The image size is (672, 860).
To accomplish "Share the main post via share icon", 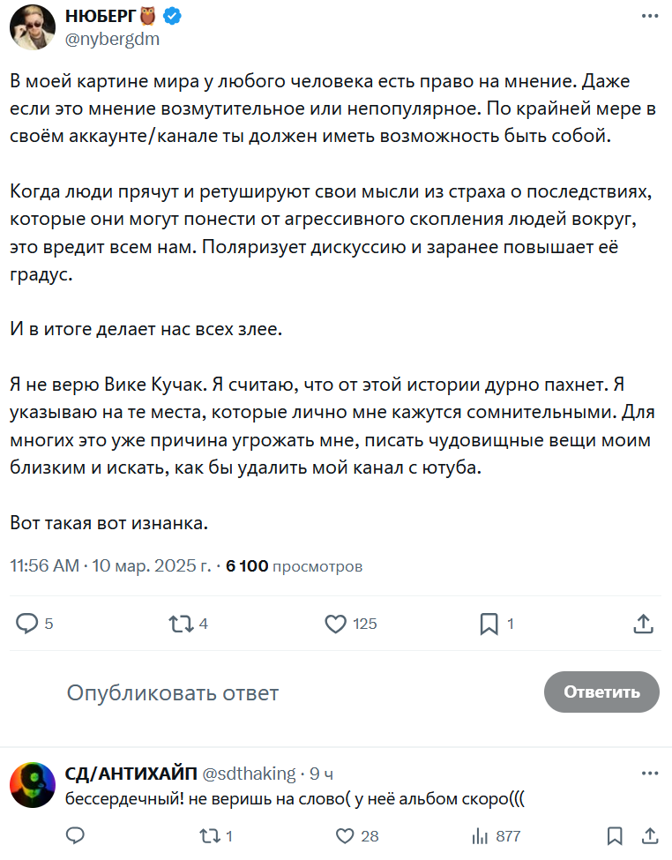I will [x=643, y=624].
